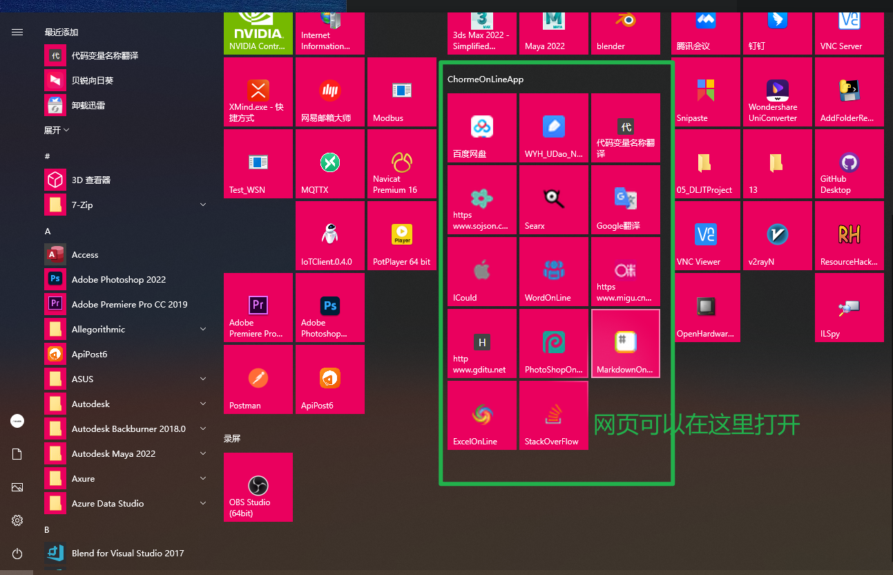This screenshot has height=575, width=893.
Task: Open Pictures shortcut in Start sidebar
Action: 17,487
